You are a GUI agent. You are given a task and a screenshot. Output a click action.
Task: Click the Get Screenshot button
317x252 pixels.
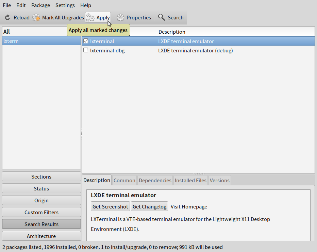coord(110,206)
